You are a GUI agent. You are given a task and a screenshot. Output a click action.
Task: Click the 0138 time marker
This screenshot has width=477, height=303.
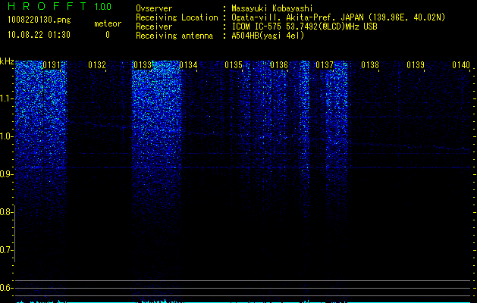point(370,65)
